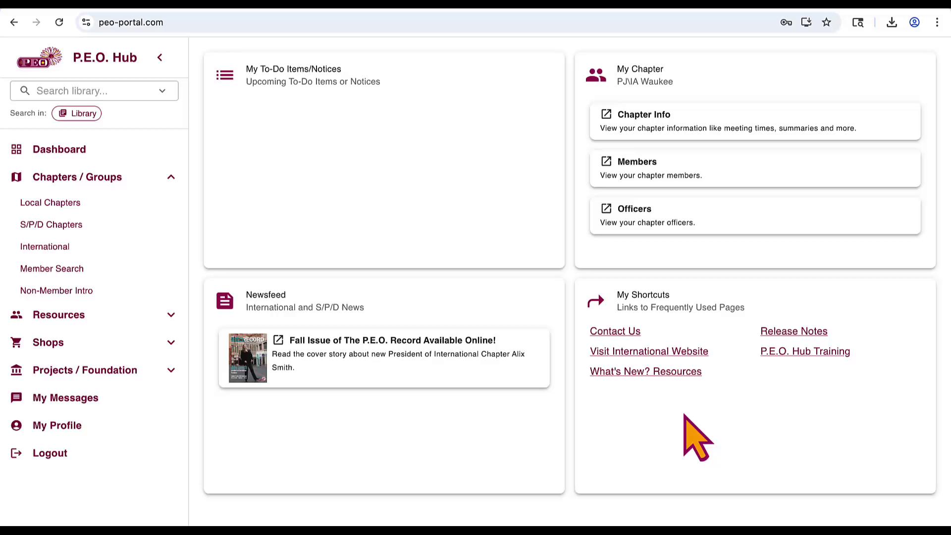Image resolution: width=951 pixels, height=535 pixels.
Task: Click the My Chapter group icon
Action: (596, 75)
